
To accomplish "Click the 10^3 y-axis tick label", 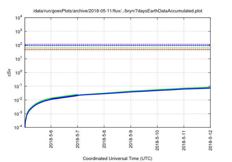I will click(x=18, y=31).
